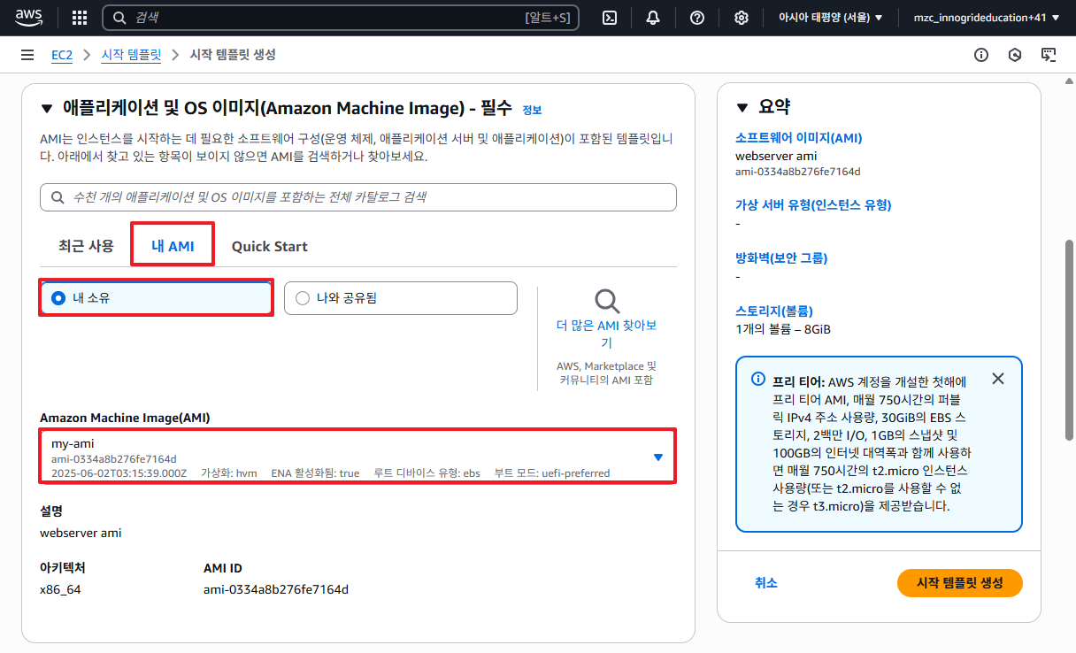The image size is (1076, 653).
Task: Click the x86_64 architecture value
Action: [60, 589]
